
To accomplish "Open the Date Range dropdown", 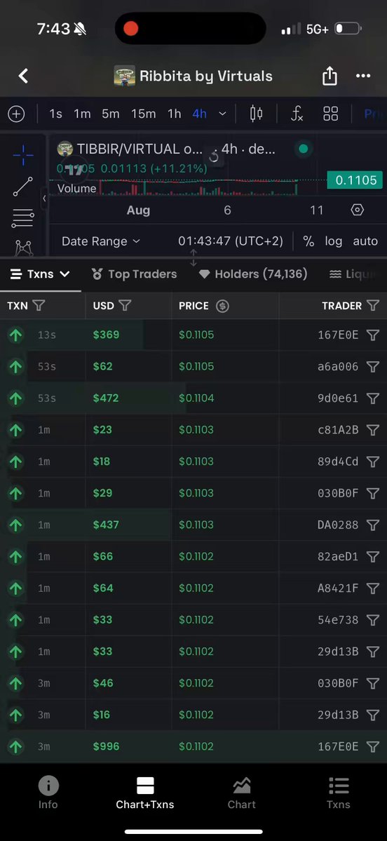I will (x=101, y=241).
